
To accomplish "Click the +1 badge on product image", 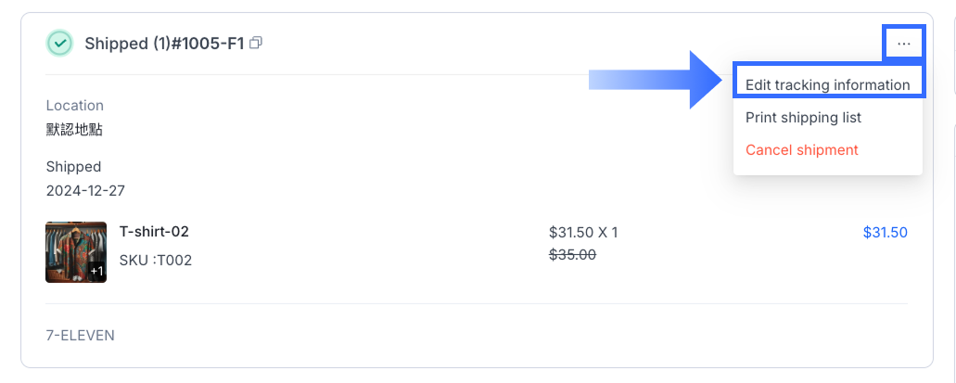I will tap(96, 271).
